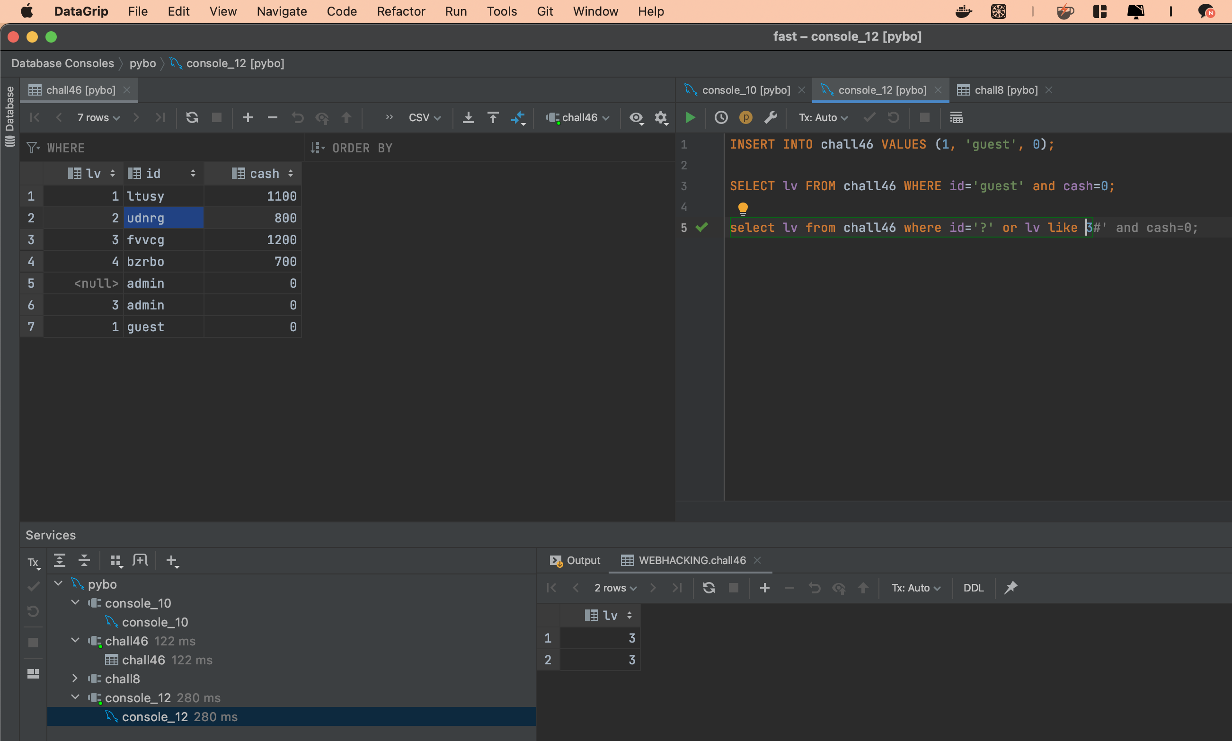Click the pin tab icon in results

[x=1010, y=588]
